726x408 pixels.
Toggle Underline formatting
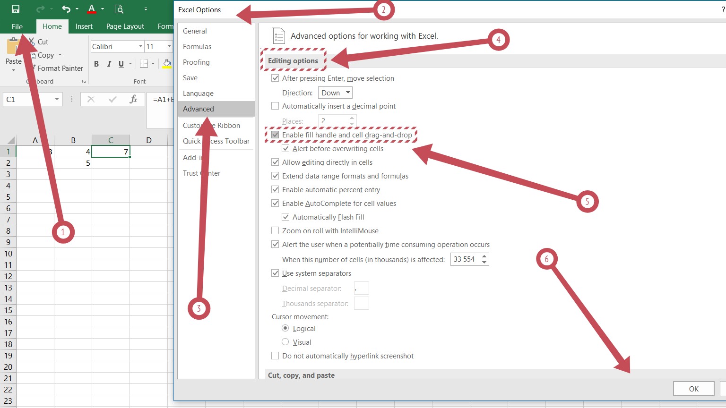pos(121,63)
